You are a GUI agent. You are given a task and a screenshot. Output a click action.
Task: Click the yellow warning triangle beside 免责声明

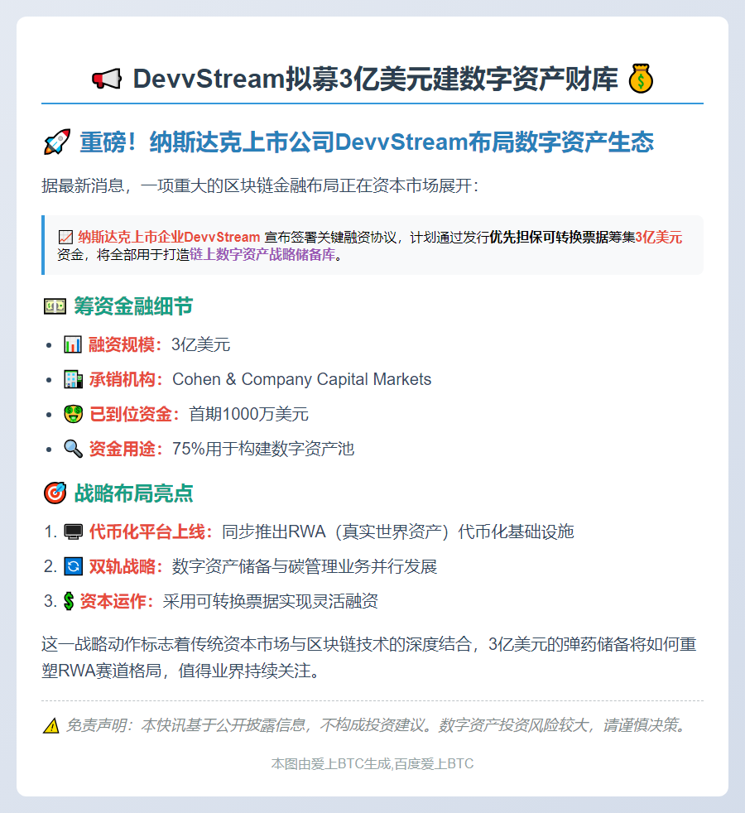50,725
